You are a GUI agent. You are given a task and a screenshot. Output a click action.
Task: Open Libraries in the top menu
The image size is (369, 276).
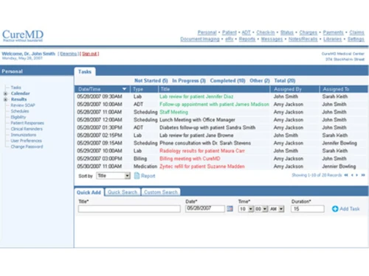click(332, 39)
